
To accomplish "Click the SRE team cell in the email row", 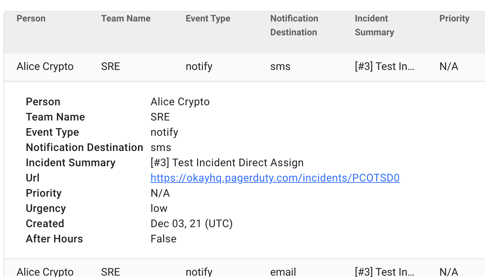I will pos(111,271).
